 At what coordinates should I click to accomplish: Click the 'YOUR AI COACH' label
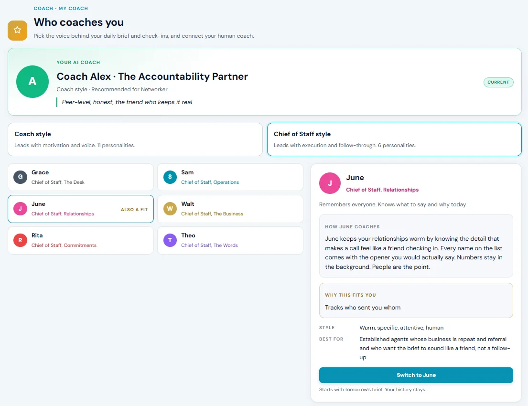click(x=78, y=62)
